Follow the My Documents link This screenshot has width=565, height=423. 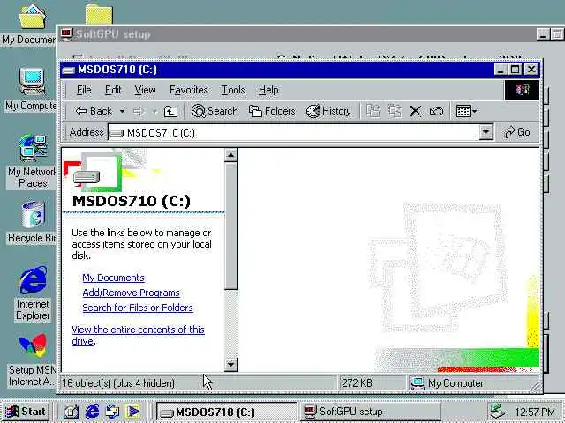click(x=113, y=278)
